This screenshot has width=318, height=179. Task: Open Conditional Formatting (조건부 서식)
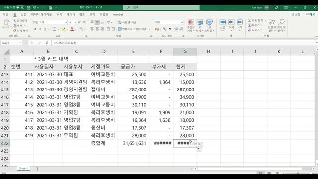[x=191, y=25]
